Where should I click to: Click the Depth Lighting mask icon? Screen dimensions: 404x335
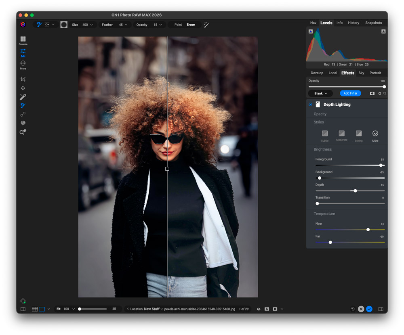pos(318,105)
